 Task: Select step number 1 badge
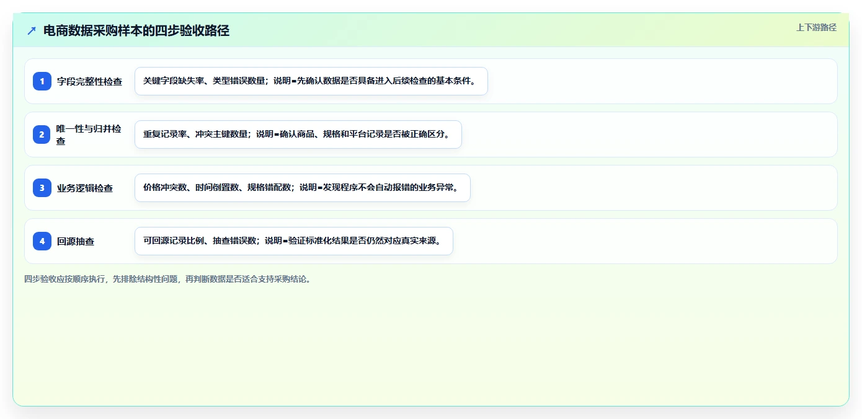pos(42,81)
